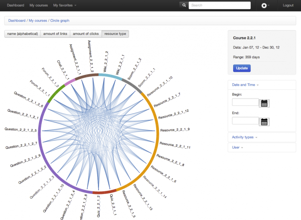The height and width of the screenshot is (220, 301).
Task: Click the blue Update button
Action: (x=242, y=68)
